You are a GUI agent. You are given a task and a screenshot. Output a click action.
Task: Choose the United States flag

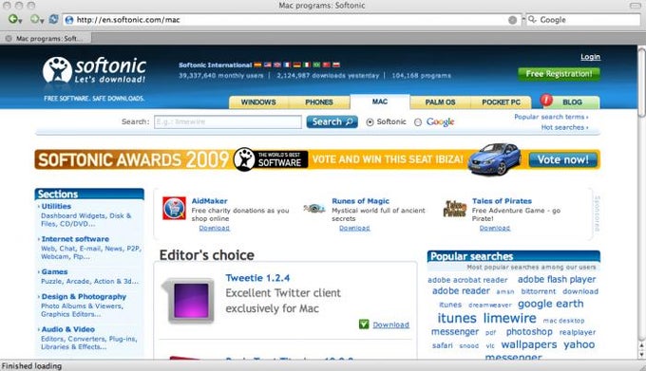coord(267,65)
